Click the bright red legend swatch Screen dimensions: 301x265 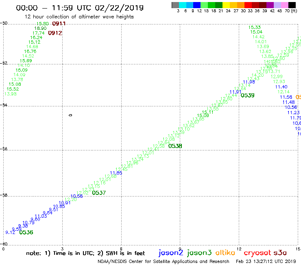[x=248, y=5]
